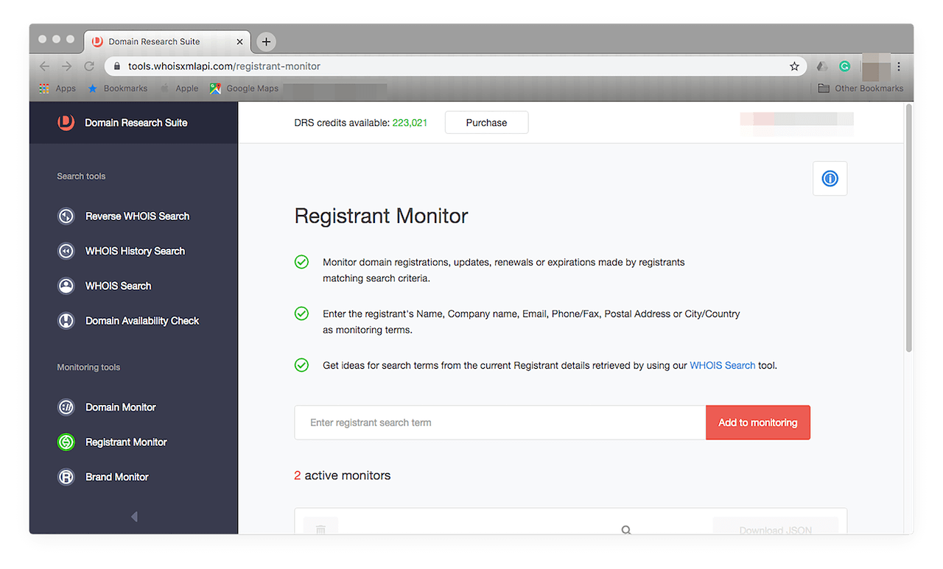The image size is (943, 569).
Task: Click the Brand Monitor R icon
Action: point(66,477)
